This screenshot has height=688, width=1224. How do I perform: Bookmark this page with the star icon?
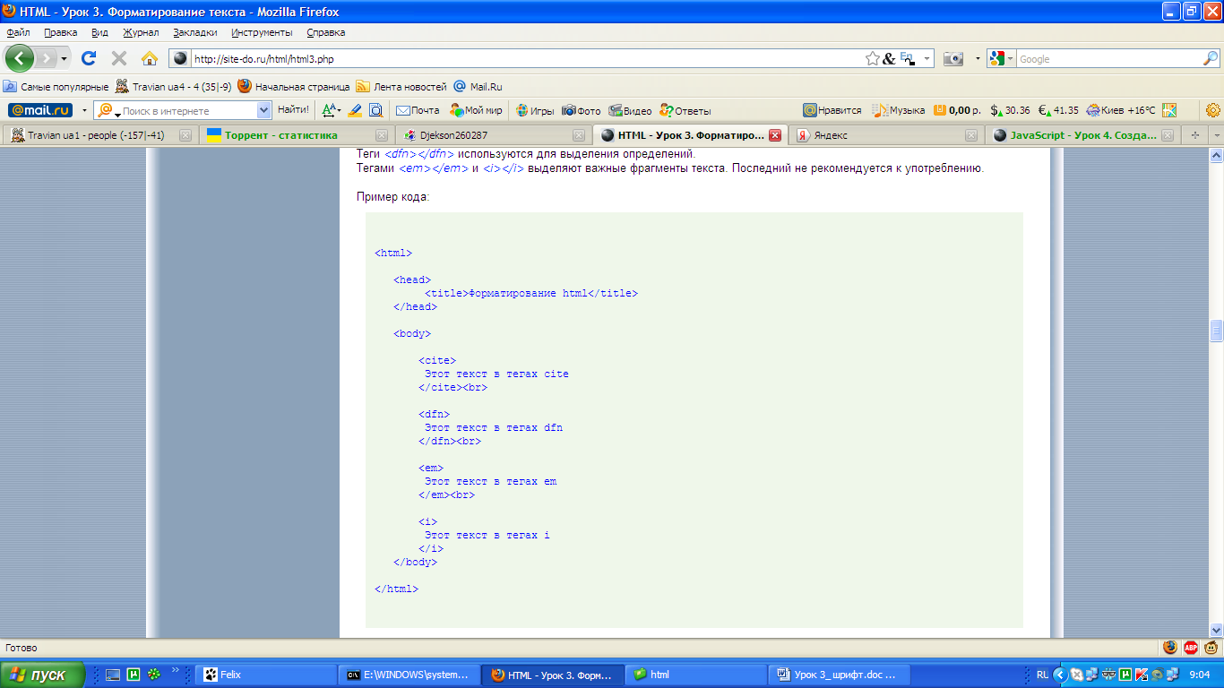[x=872, y=58]
